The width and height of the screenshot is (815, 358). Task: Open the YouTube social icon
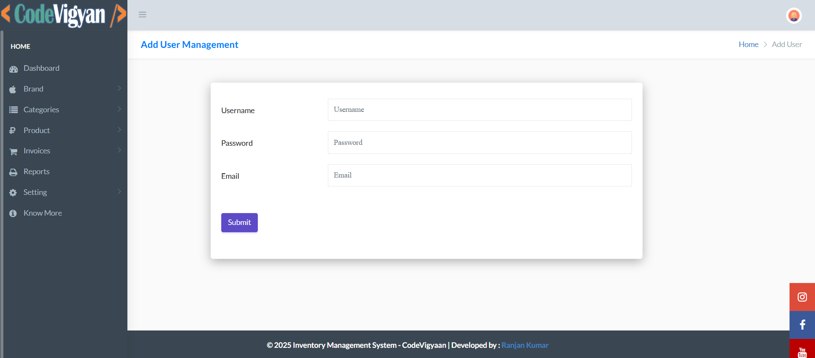802,352
